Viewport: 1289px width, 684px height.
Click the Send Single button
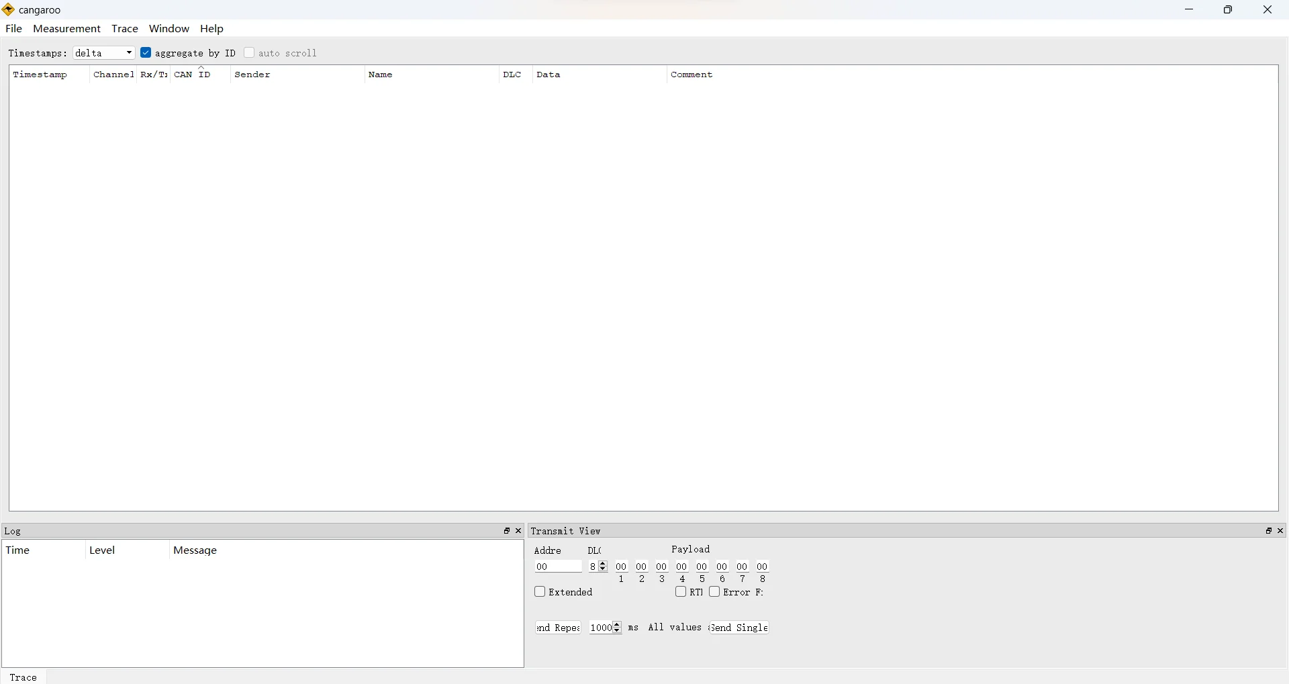point(739,628)
